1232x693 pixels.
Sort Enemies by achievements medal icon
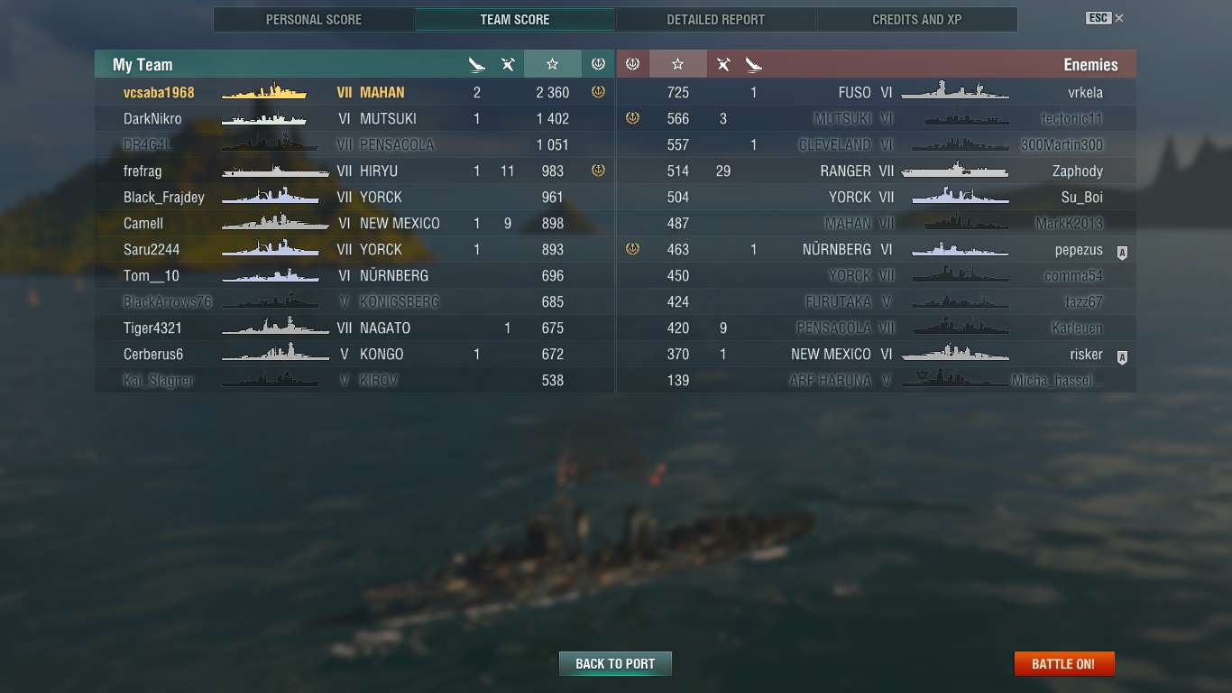632,64
